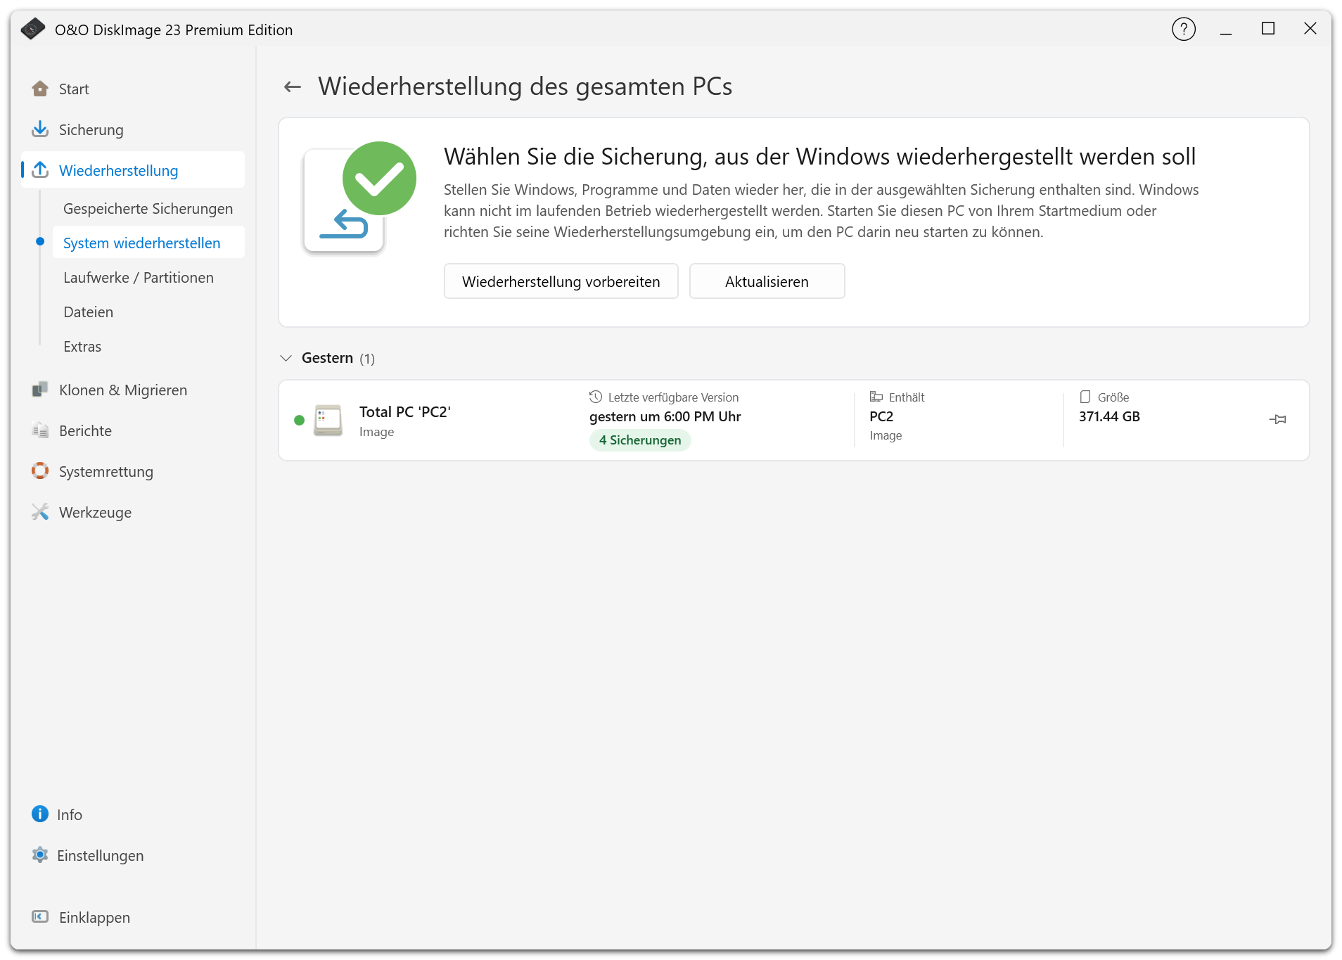This screenshot has height=960, width=1342.
Task: Click the Klonen & Migrieren icon
Action: click(40, 390)
